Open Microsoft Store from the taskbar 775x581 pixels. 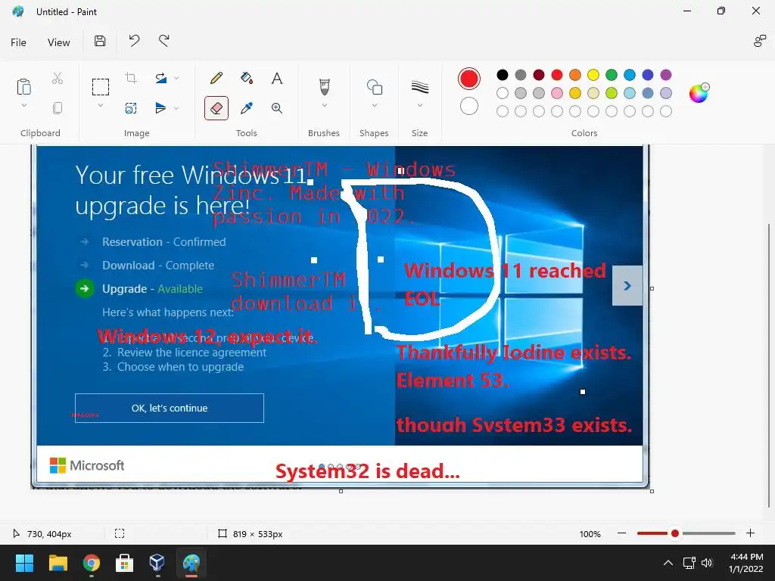124,563
